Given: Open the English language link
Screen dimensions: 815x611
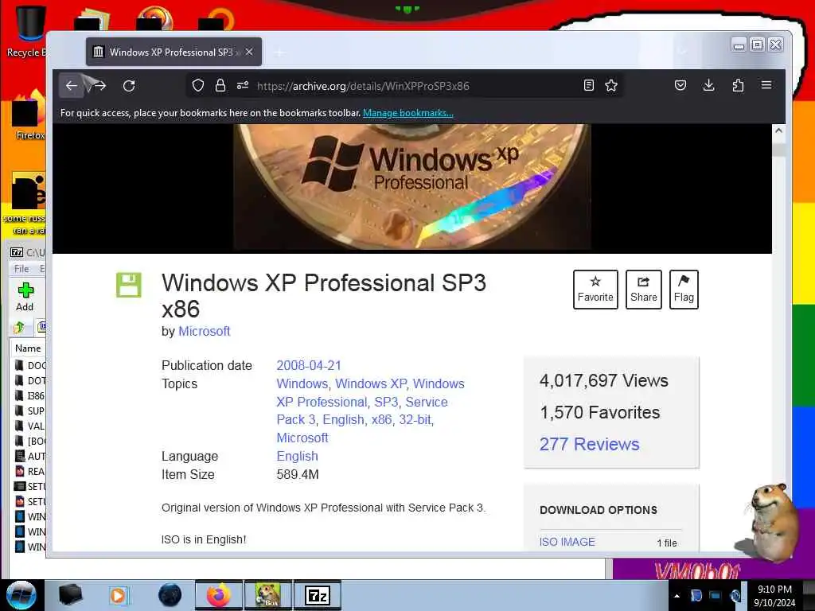Looking at the screenshot, I should [x=298, y=456].
